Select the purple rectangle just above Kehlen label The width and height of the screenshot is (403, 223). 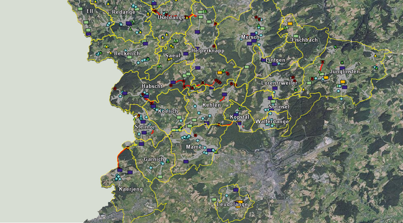tap(224, 94)
